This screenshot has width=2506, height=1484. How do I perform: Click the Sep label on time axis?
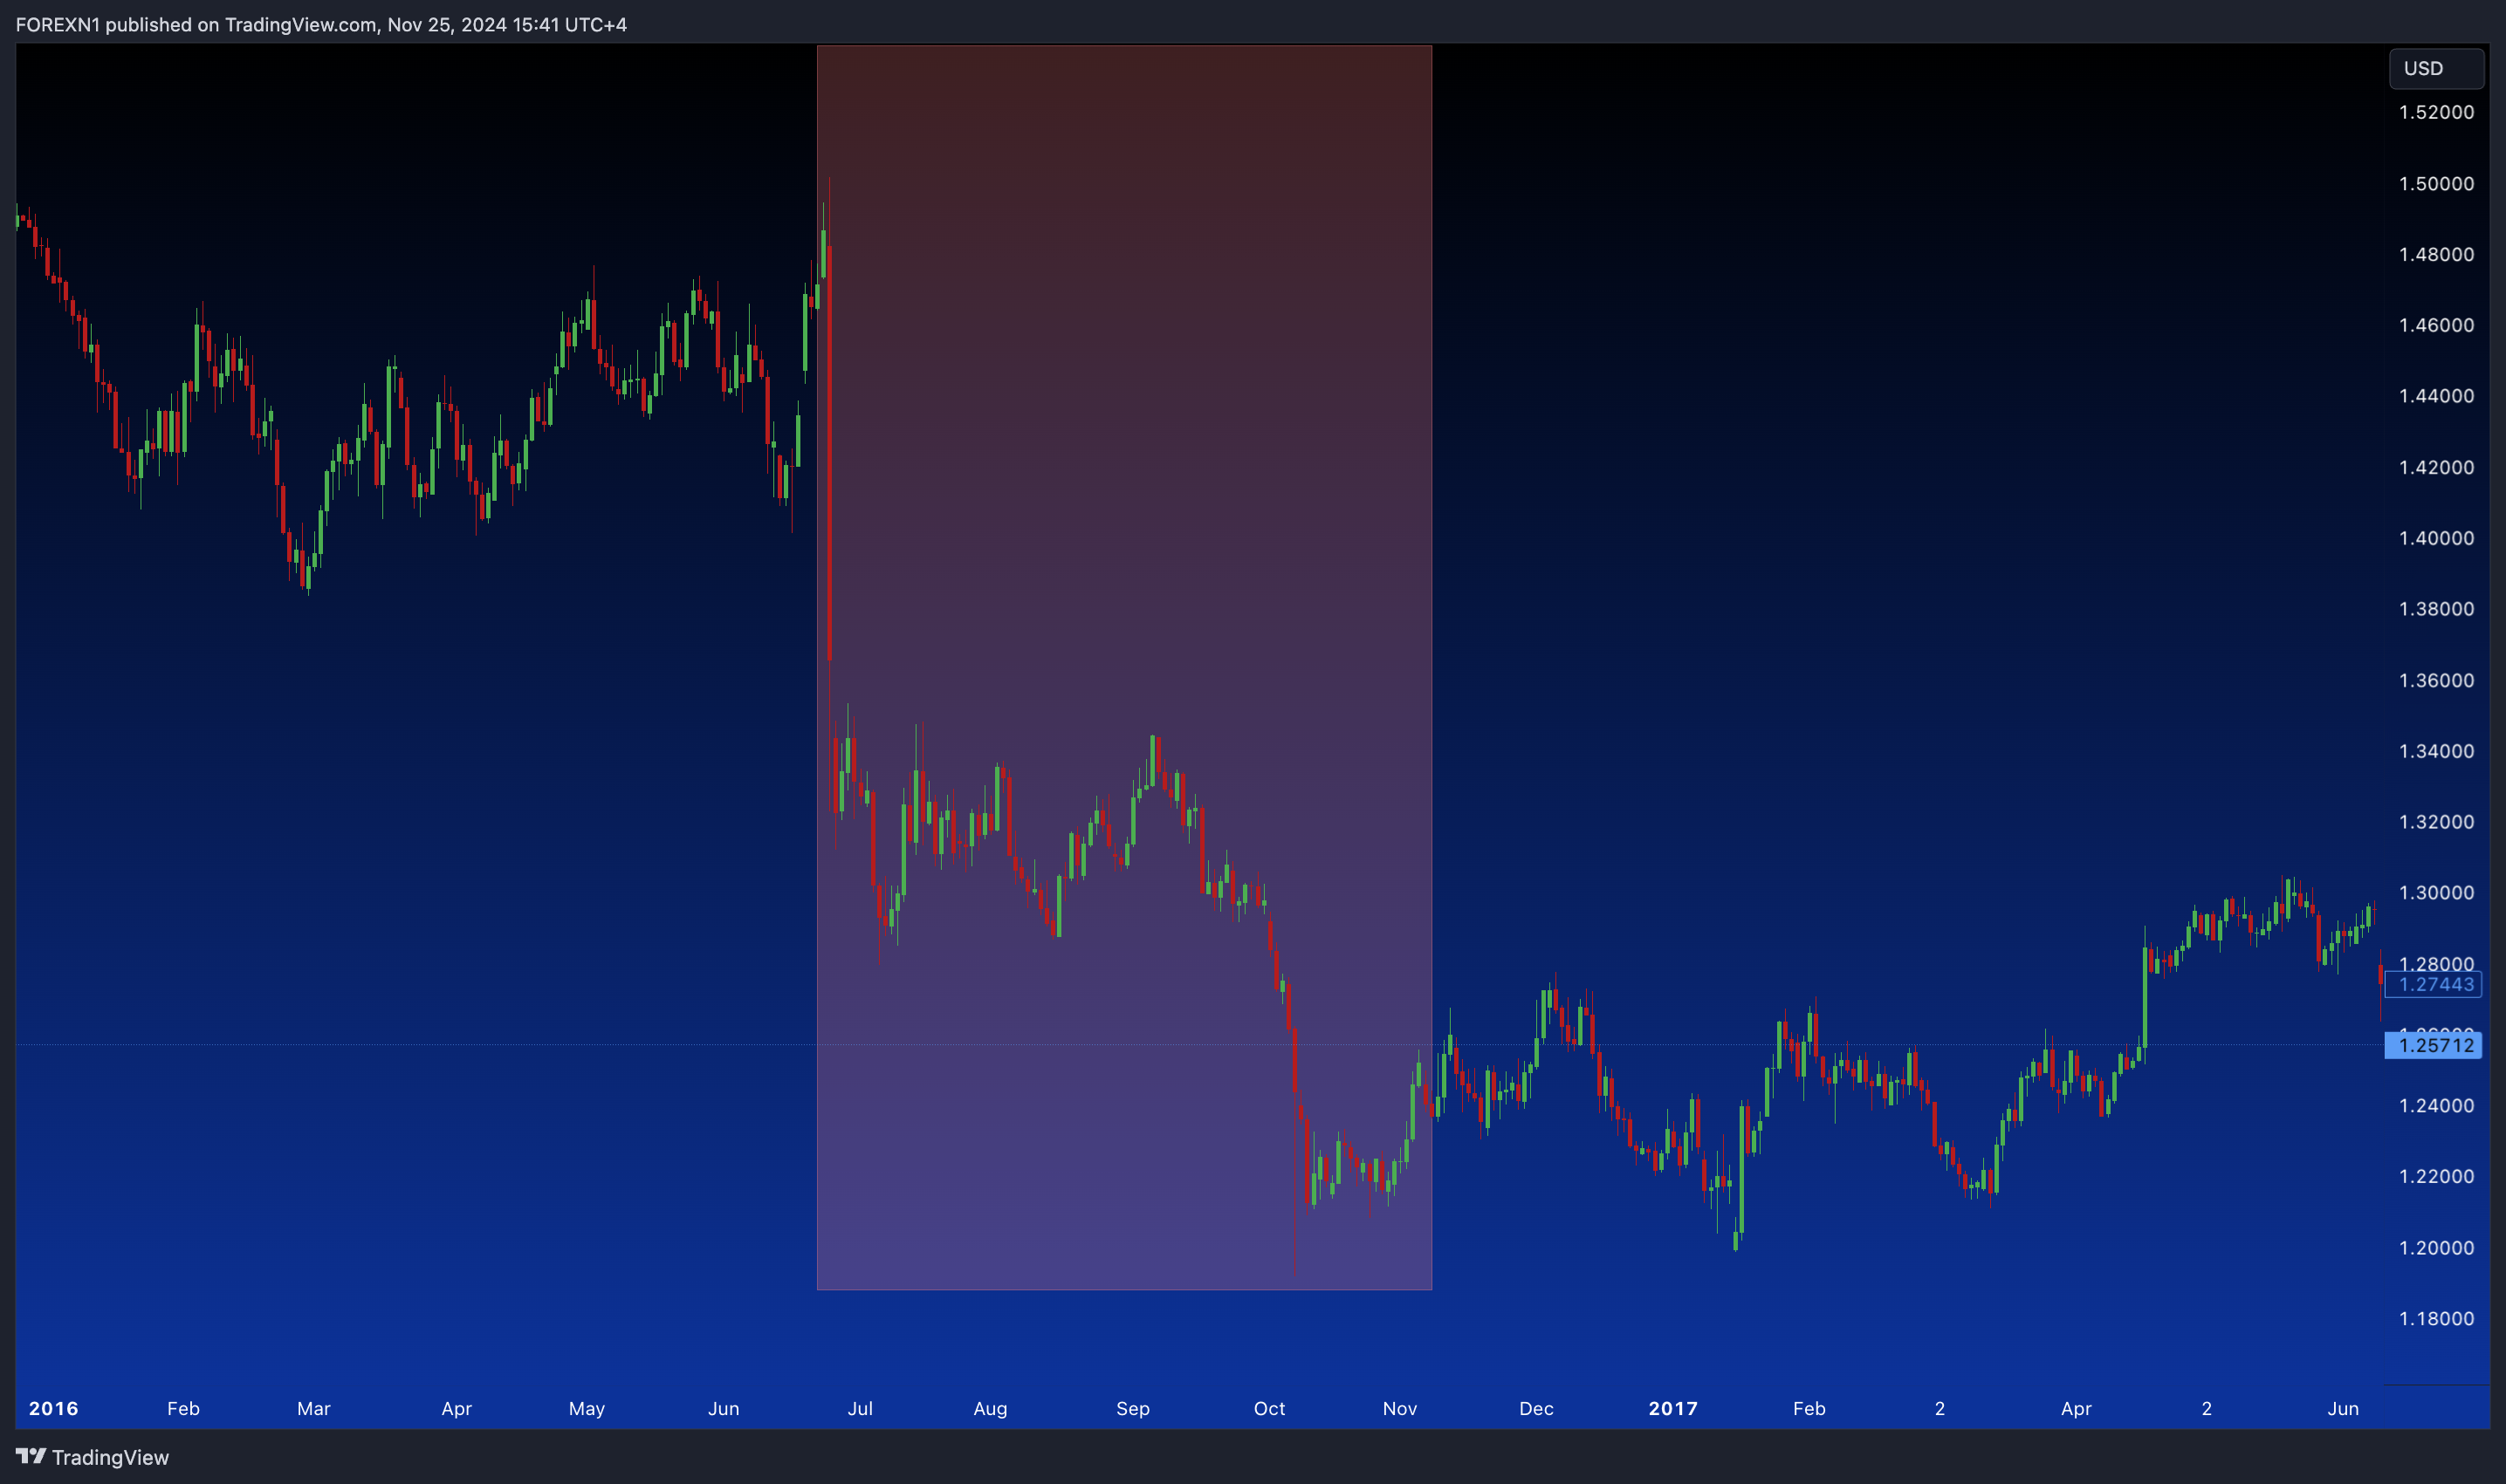point(1132,1408)
